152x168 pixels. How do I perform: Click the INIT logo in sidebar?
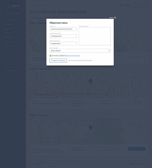click(13, 6)
